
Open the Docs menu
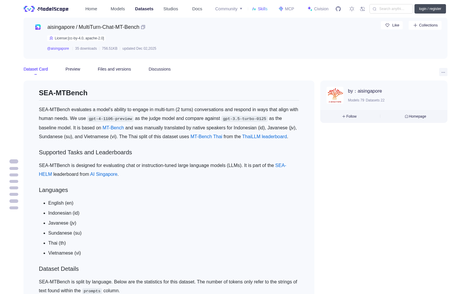pos(197,9)
